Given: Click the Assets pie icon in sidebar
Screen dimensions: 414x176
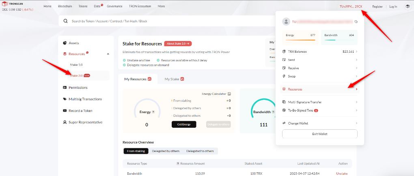Looking at the screenshot, I should (65, 43).
